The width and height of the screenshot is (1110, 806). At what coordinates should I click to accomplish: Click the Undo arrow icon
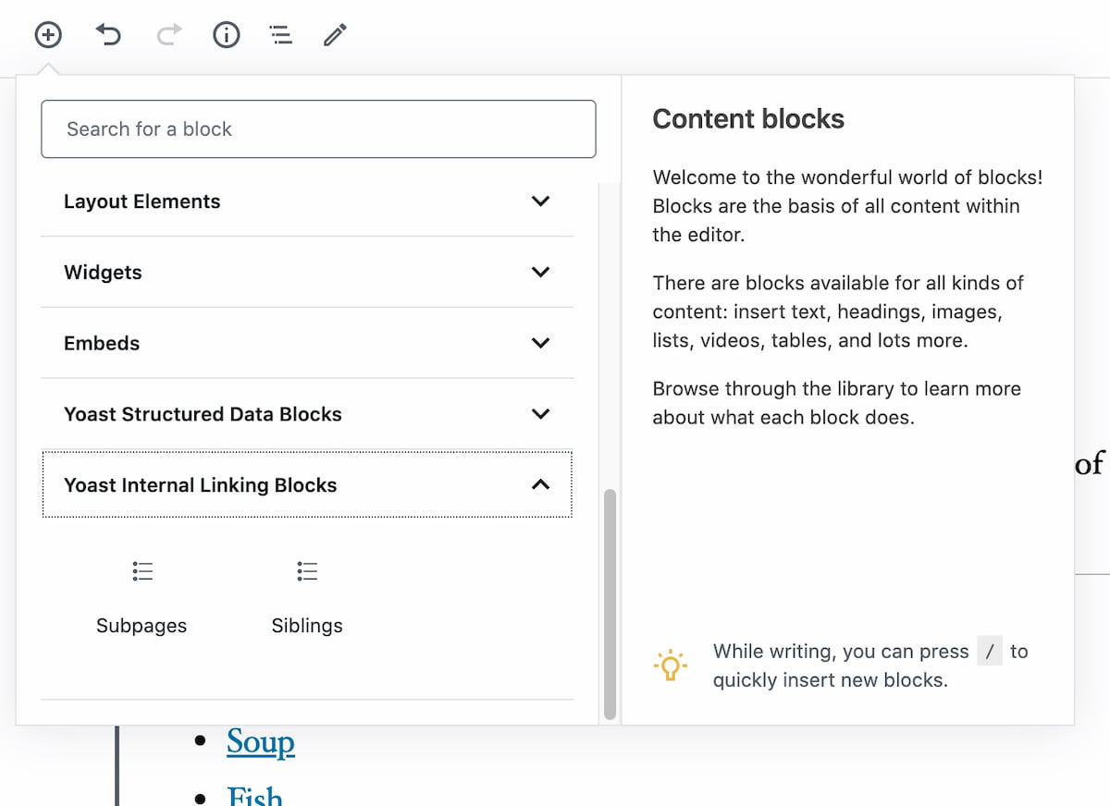coord(109,36)
